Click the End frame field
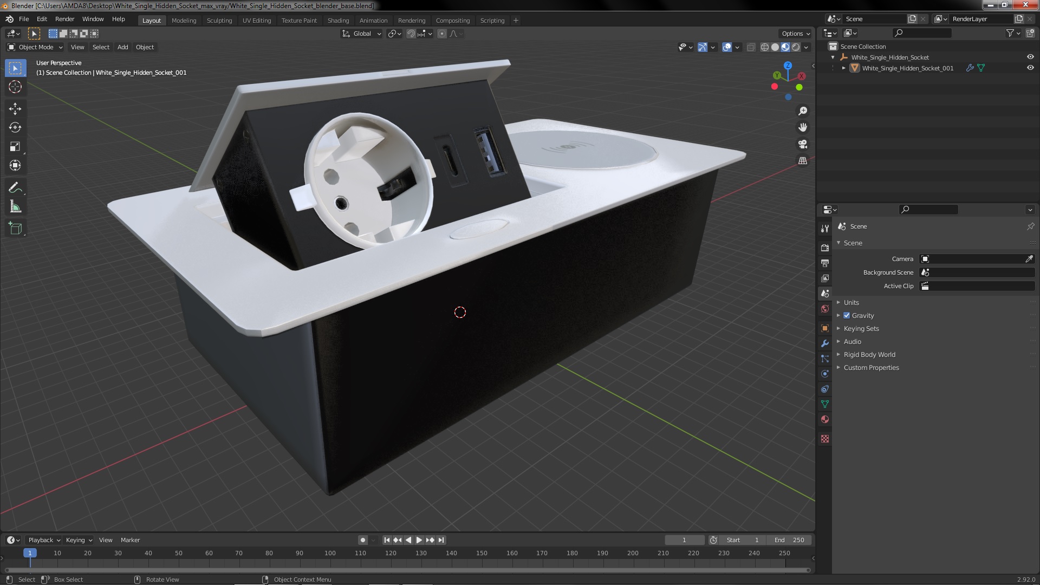Image resolution: width=1040 pixels, height=585 pixels. tap(789, 540)
